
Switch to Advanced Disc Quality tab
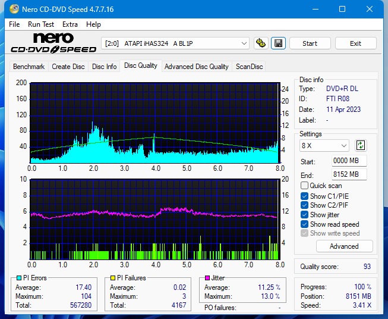196,67
